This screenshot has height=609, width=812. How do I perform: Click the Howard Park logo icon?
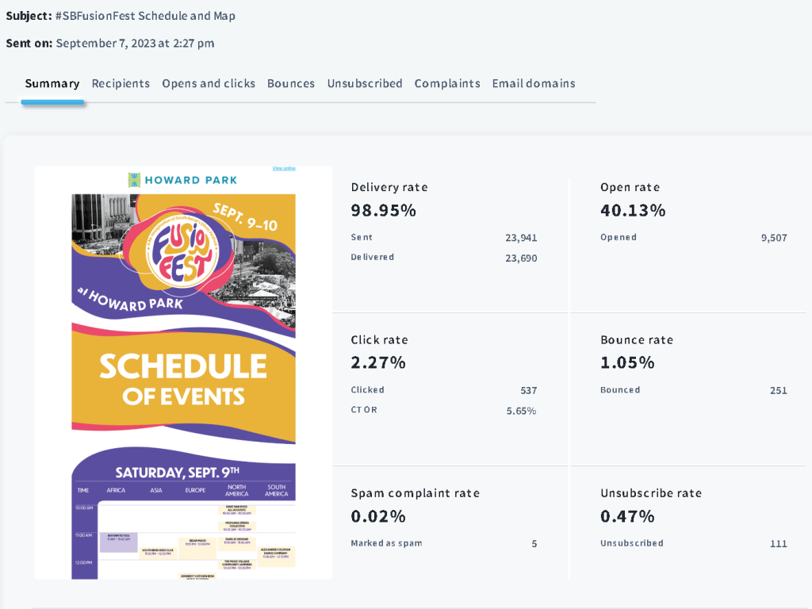coord(134,180)
